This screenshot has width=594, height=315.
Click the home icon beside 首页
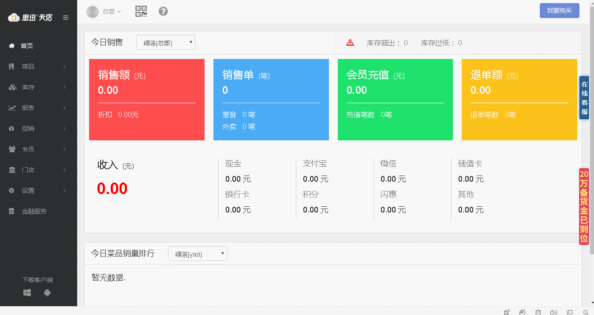12,46
